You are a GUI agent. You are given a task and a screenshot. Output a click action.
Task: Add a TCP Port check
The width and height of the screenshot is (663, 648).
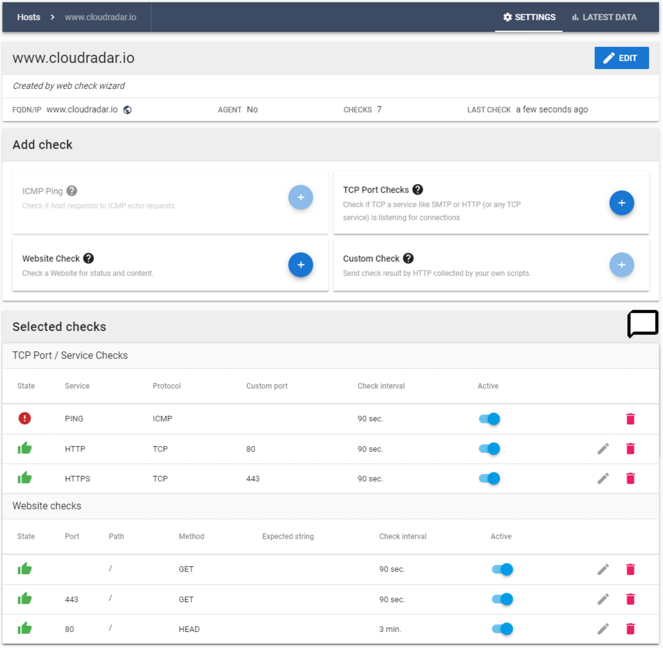(x=622, y=203)
